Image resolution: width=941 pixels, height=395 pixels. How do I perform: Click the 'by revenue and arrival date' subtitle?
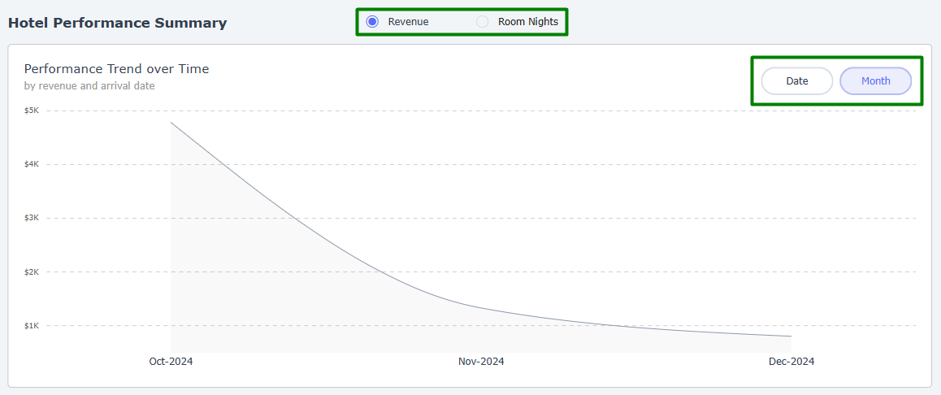89,86
